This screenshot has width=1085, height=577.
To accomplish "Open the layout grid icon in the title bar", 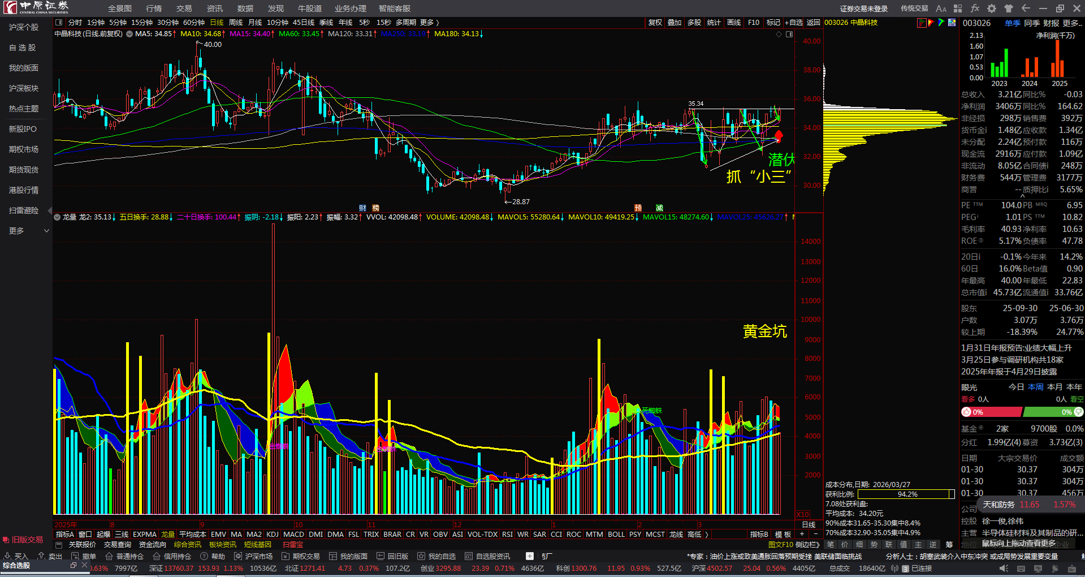I will click(x=958, y=8).
